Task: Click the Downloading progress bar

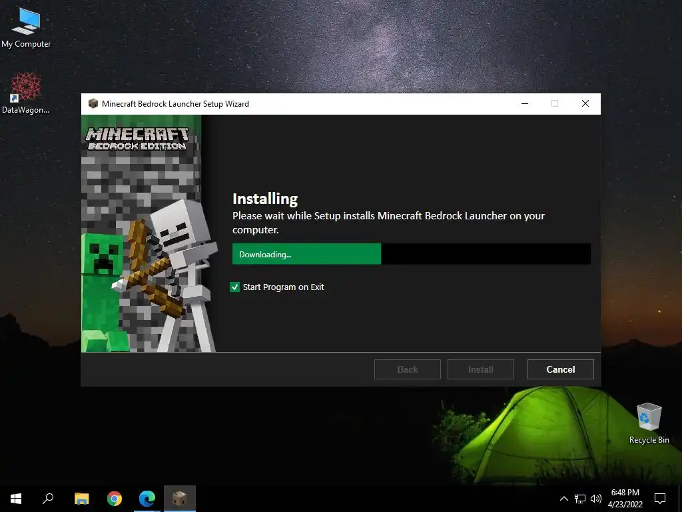Action: [x=412, y=254]
